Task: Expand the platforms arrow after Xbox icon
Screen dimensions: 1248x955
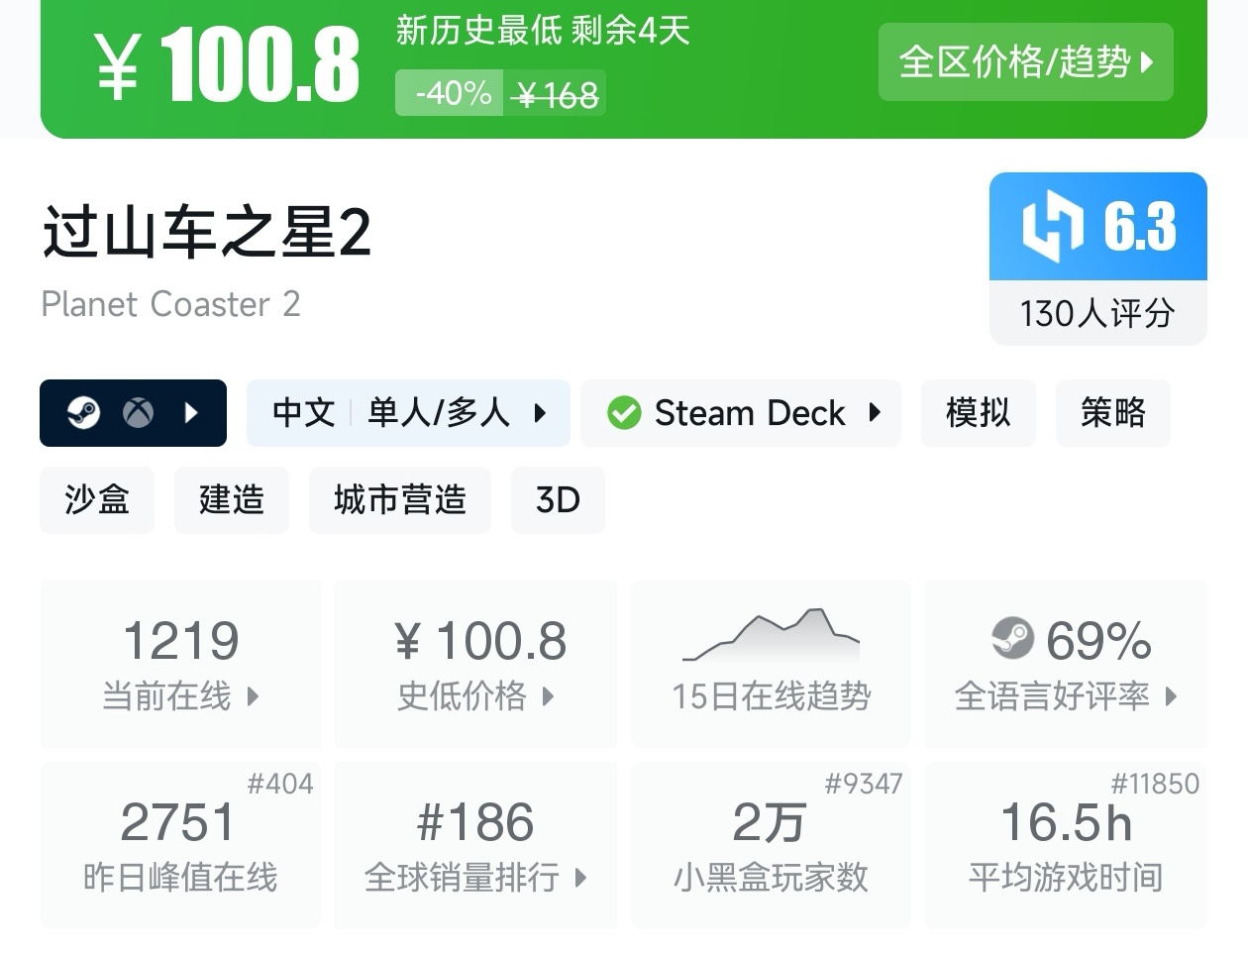Action: pos(192,413)
